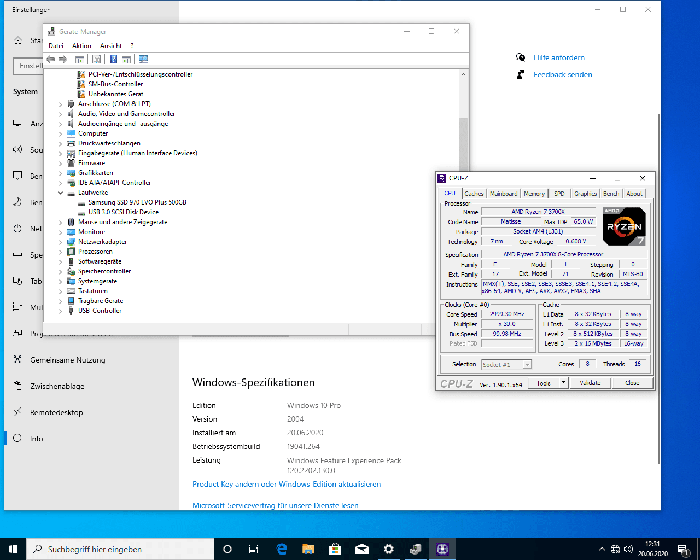Image resolution: width=700 pixels, height=560 pixels.
Task: Open the notification center icon
Action: (x=682, y=549)
